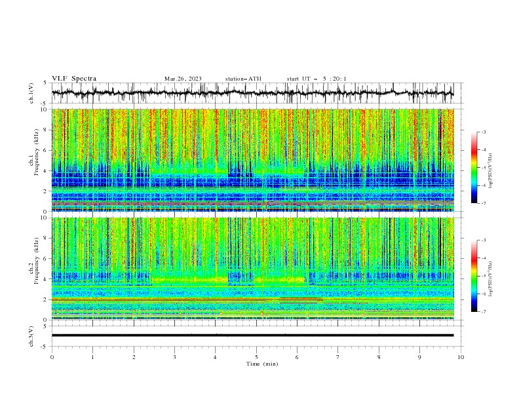Click the "-7" tick on ch.2 colorbar
The width and height of the screenshot is (519, 401).
[x=483, y=312]
